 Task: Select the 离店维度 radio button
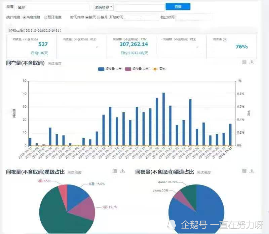tap(24, 18)
